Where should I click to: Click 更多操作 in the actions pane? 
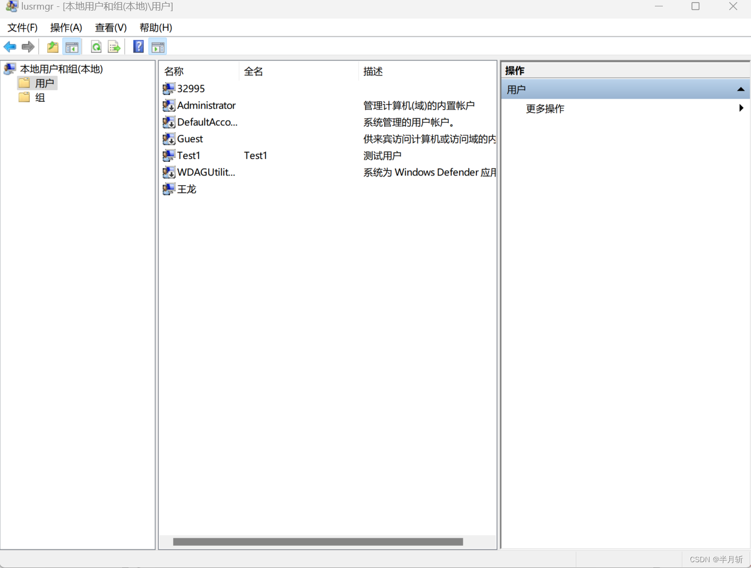pos(545,109)
